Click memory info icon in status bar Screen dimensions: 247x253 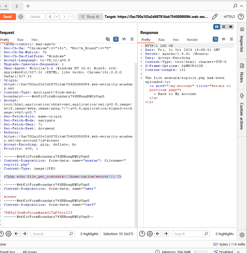[157, 252]
